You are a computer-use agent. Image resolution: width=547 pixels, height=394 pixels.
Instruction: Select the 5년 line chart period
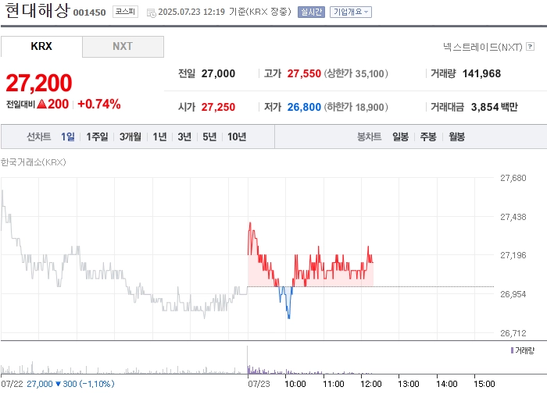209,137
